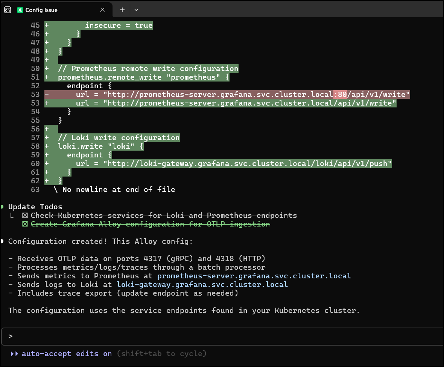The height and width of the screenshot is (367, 444).
Task: Click the strikethrough 'Check Kubernetes services' todo text
Action: pyautogui.click(x=164, y=216)
